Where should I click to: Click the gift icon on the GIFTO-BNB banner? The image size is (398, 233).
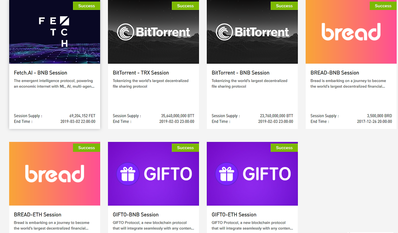coord(128,174)
